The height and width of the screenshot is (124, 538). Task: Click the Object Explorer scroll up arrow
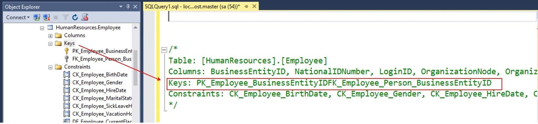click(136, 28)
